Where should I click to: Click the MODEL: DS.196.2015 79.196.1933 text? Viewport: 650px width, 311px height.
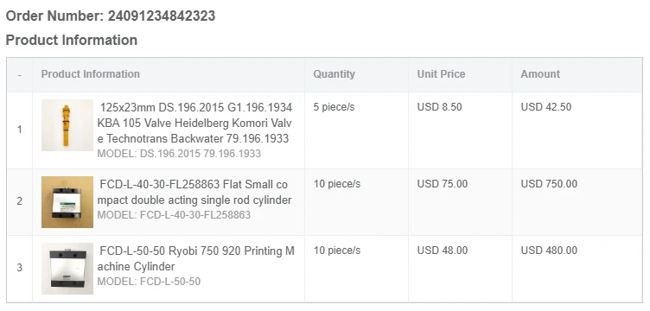tap(179, 154)
